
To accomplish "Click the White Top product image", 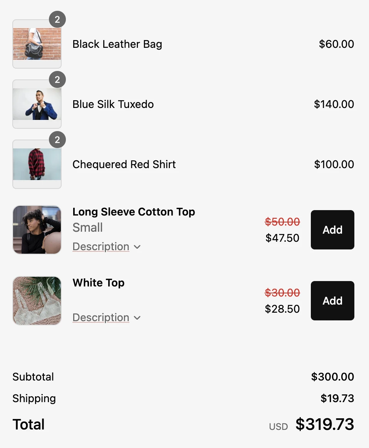I will pos(37,301).
